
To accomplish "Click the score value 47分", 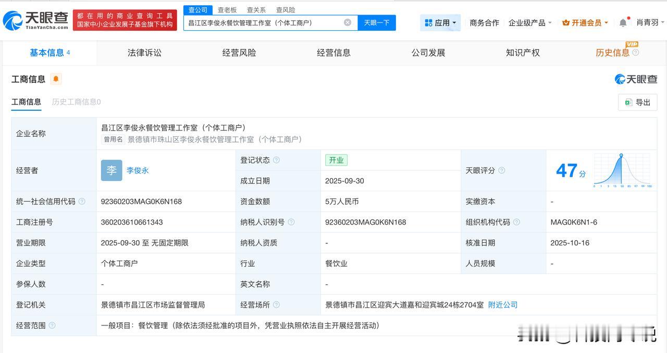I will coord(571,171).
